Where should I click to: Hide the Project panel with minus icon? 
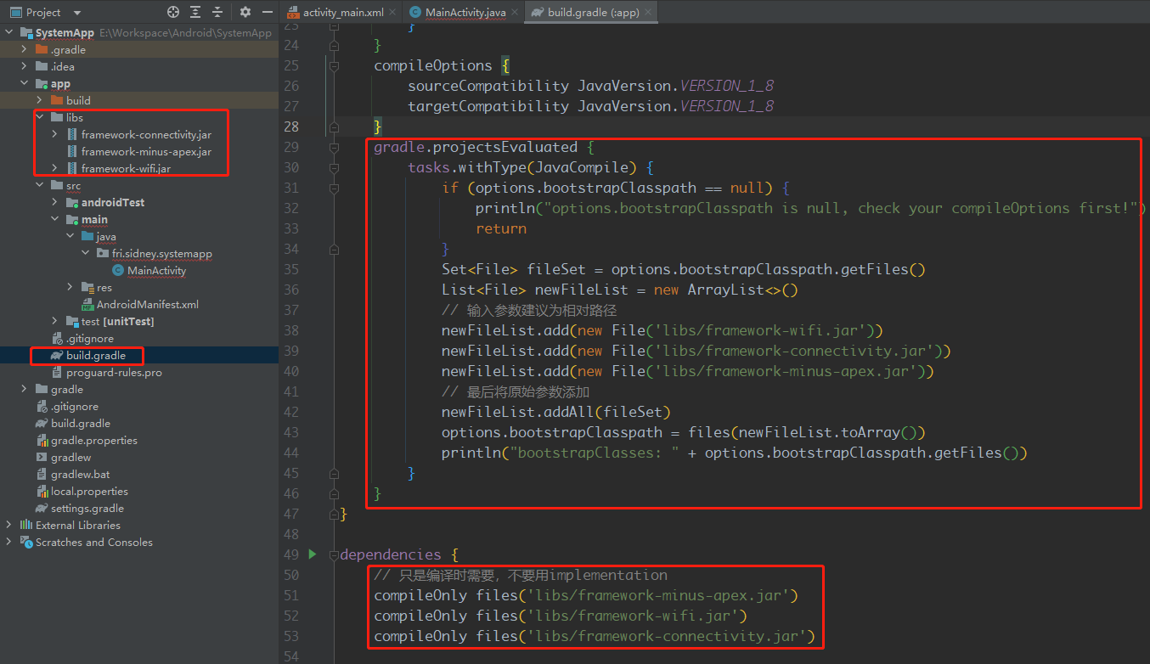[x=267, y=12]
